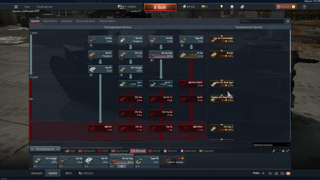Open the Бои menu

pyautogui.click(x=27, y=7)
